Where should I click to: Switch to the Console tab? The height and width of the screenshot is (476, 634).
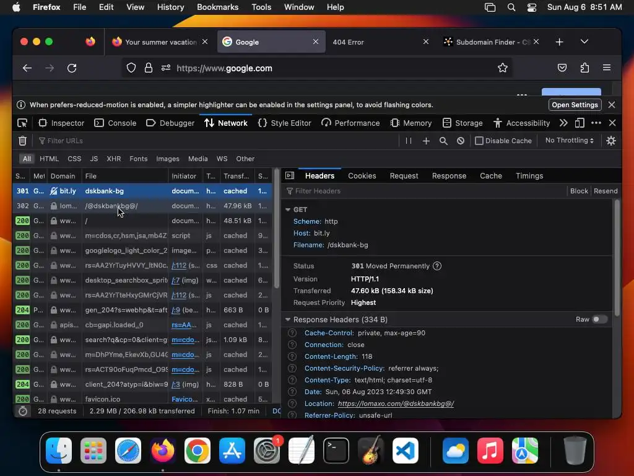click(115, 123)
